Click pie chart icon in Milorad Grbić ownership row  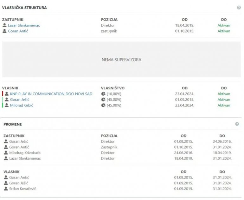[x=103, y=105]
